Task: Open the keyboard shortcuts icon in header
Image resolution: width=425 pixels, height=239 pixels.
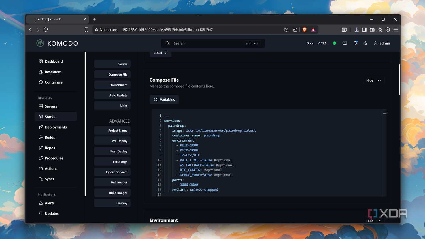Action: tap(345, 43)
